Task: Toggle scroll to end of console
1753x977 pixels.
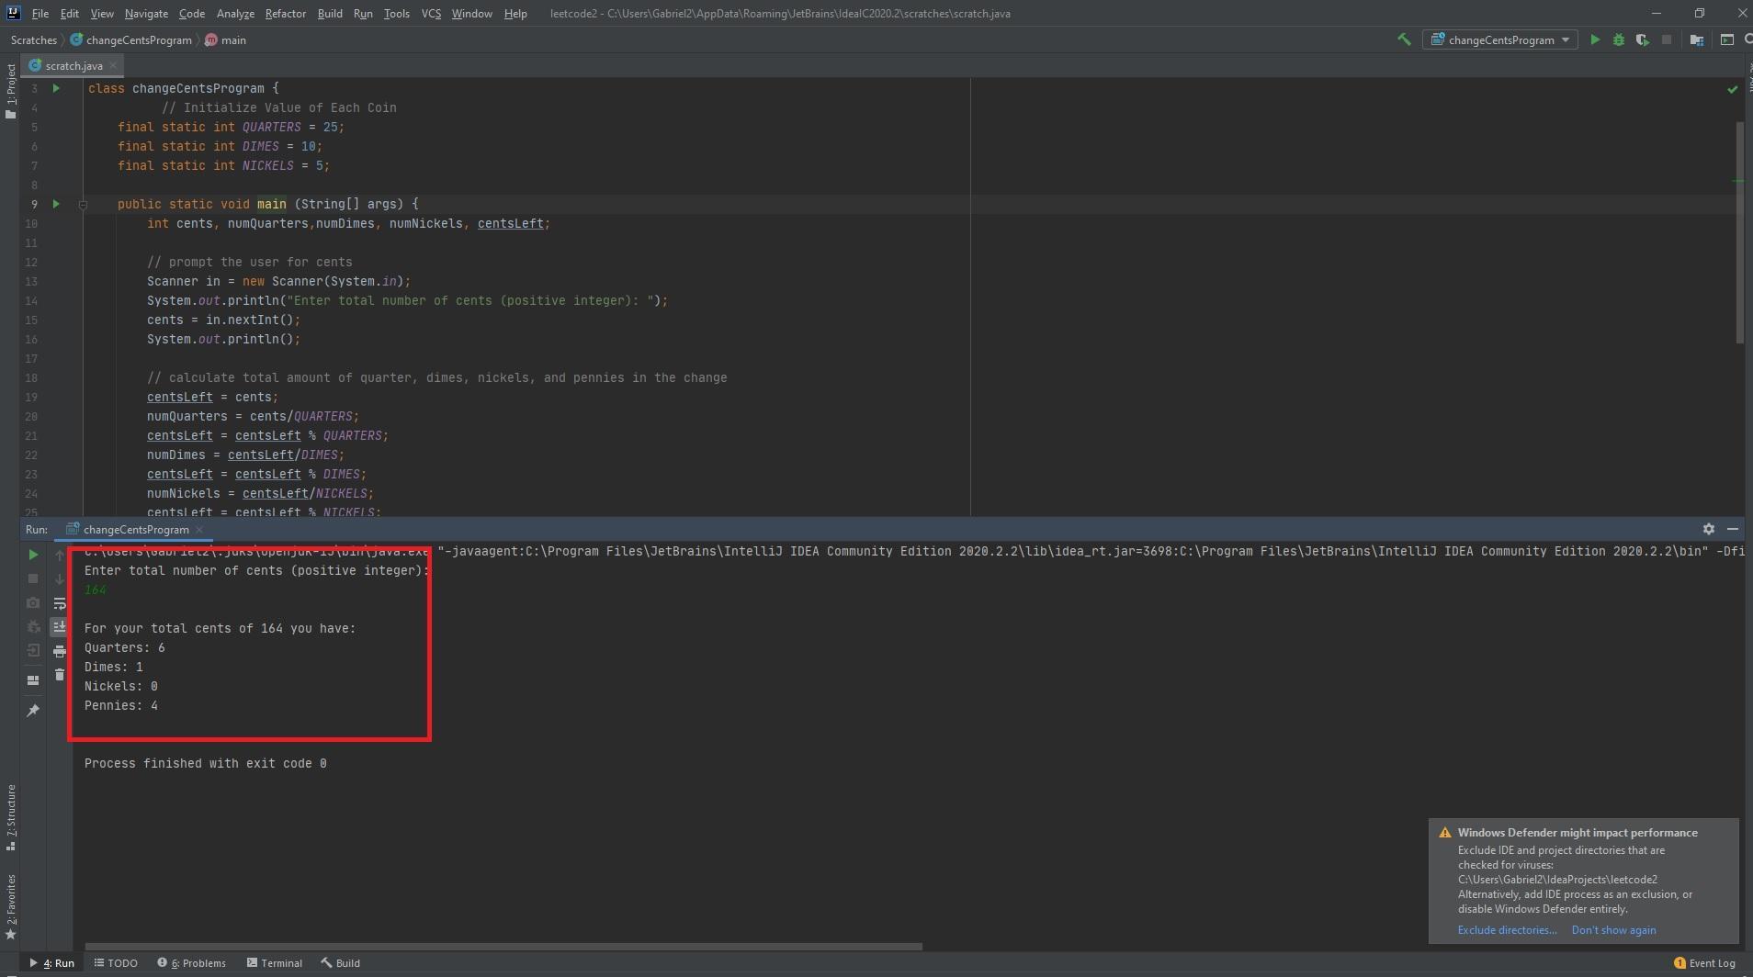Action: (60, 627)
